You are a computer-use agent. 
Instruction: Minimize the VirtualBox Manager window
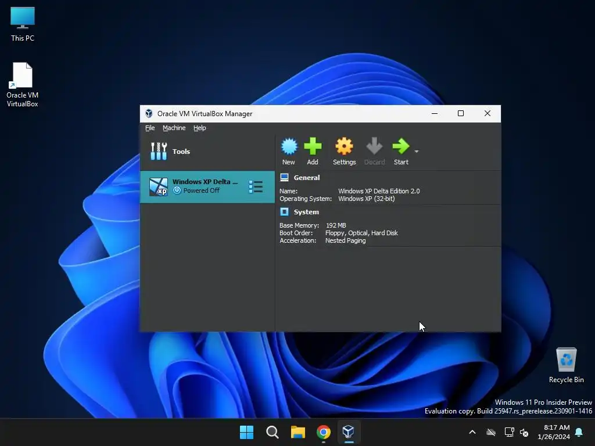tap(435, 113)
